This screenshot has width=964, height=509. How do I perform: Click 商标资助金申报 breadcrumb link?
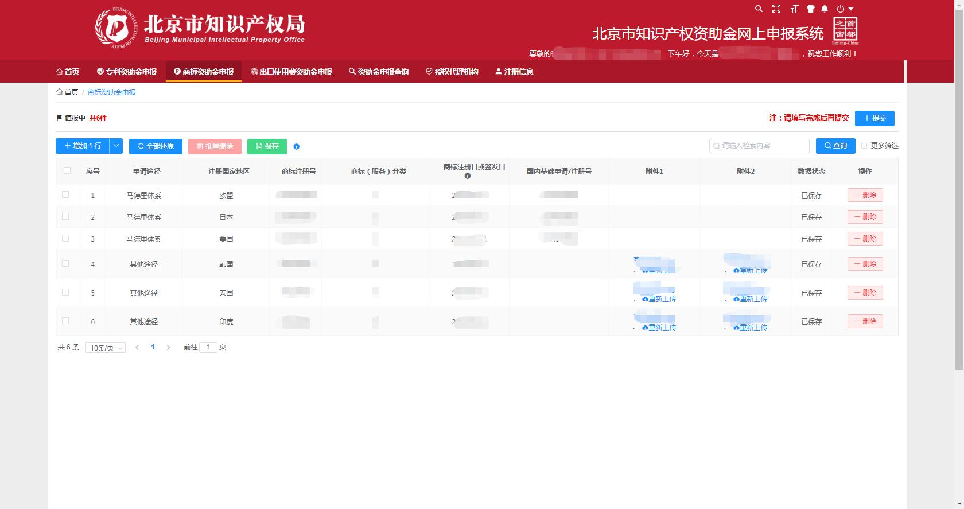112,92
